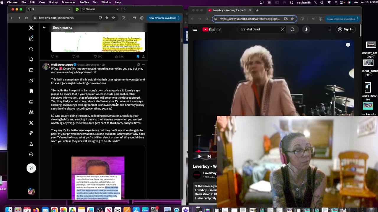Screen dimensions: 378x212
Task: Bookmark the X page with star icon
Action: (113, 18)
